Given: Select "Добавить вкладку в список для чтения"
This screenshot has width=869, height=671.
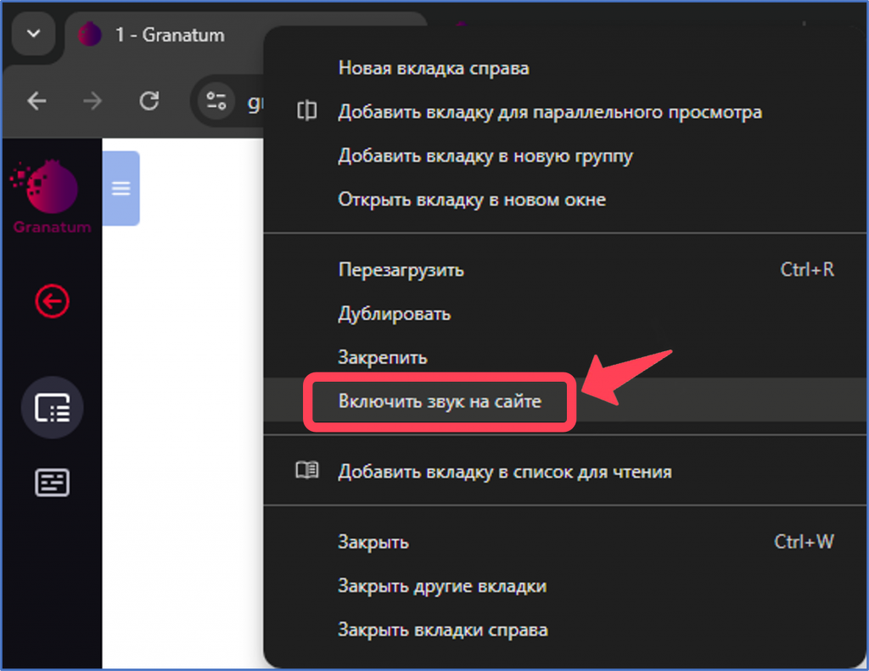Looking at the screenshot, I should (x=504, y=472).
